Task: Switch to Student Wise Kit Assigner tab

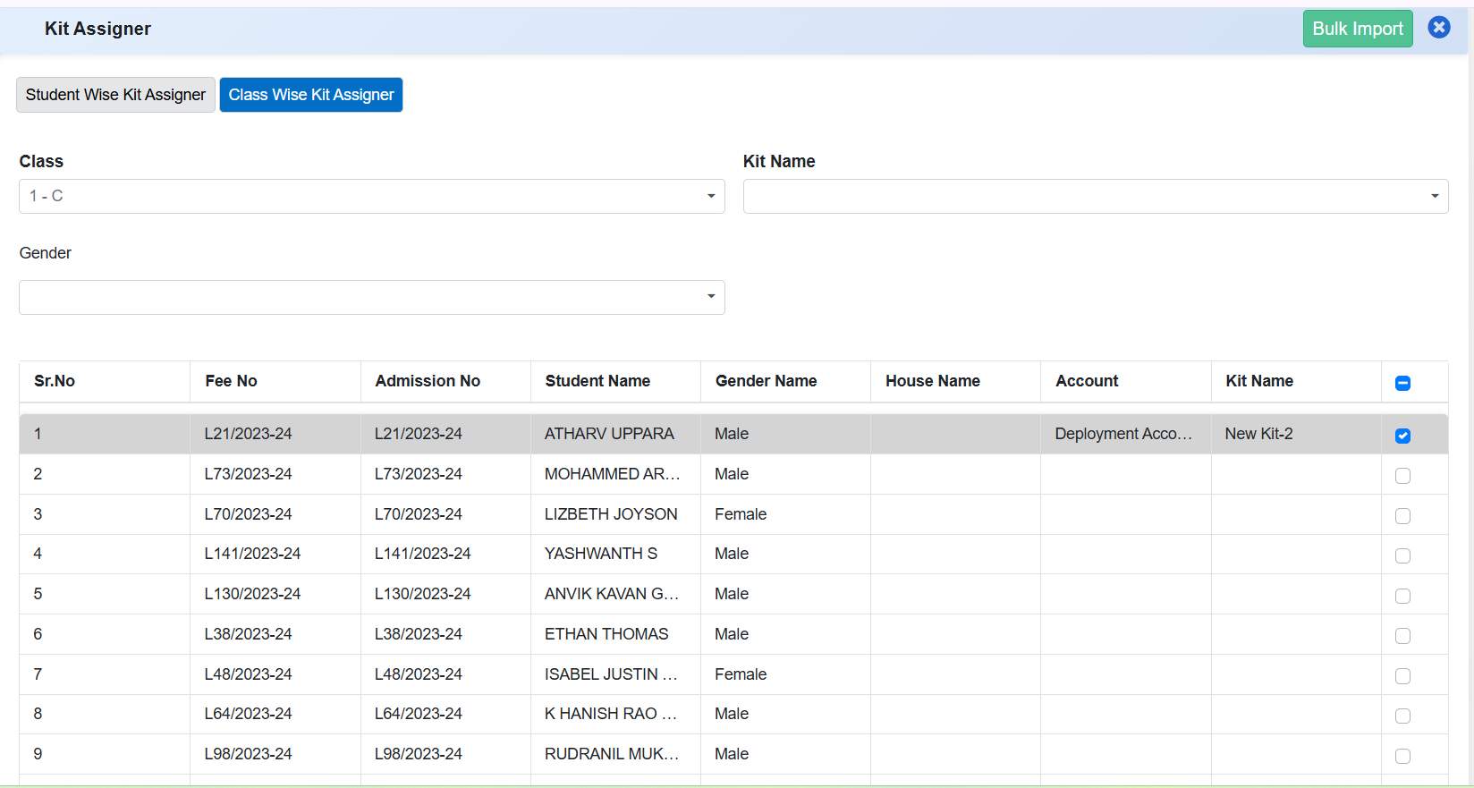Action: (x=115, y=95)
